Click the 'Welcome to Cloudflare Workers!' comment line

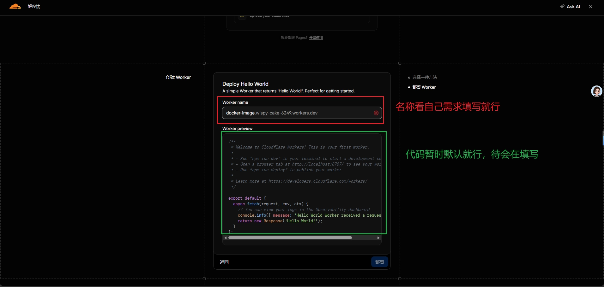tap(300, 147)
